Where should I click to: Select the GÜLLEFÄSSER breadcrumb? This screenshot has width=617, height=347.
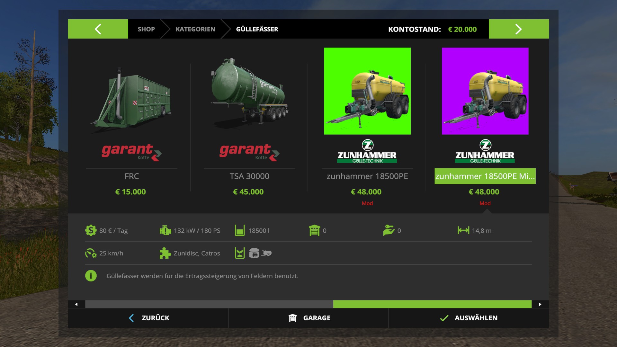[x=257, y=29]
